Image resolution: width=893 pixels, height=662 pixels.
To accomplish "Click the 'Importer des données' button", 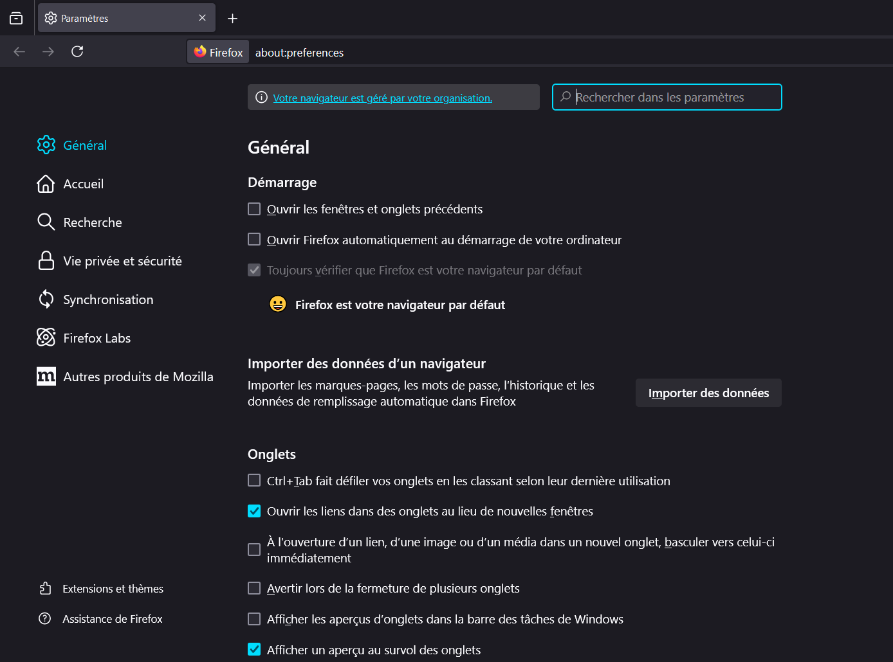I will tap(708, 393).
